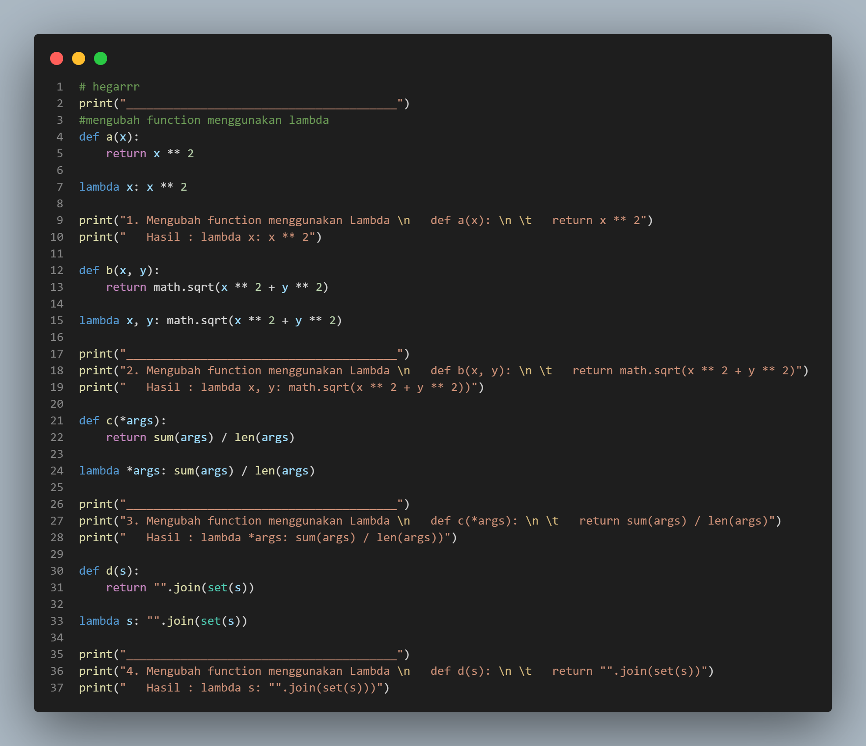
Task: Click line number 24 in the gutter
Action: [x=57, y=471]
